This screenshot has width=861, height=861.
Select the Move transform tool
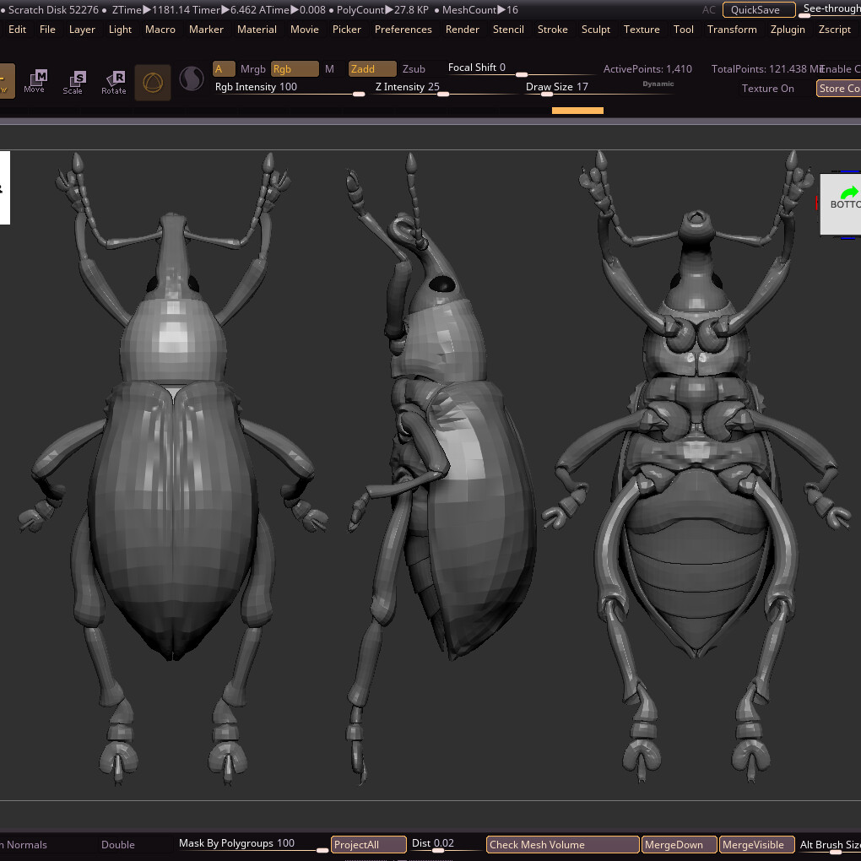pos(35,81)
